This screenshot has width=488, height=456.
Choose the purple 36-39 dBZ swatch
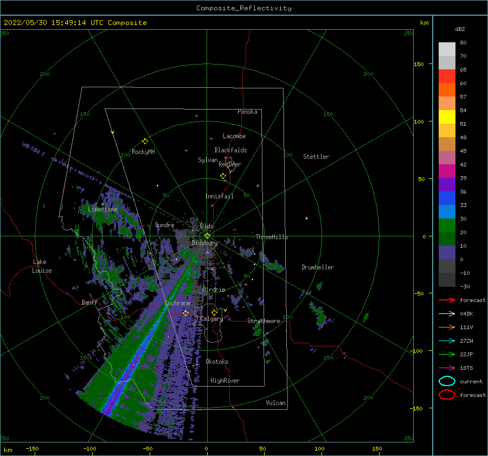pyautogui.click(x=447, y=185)
